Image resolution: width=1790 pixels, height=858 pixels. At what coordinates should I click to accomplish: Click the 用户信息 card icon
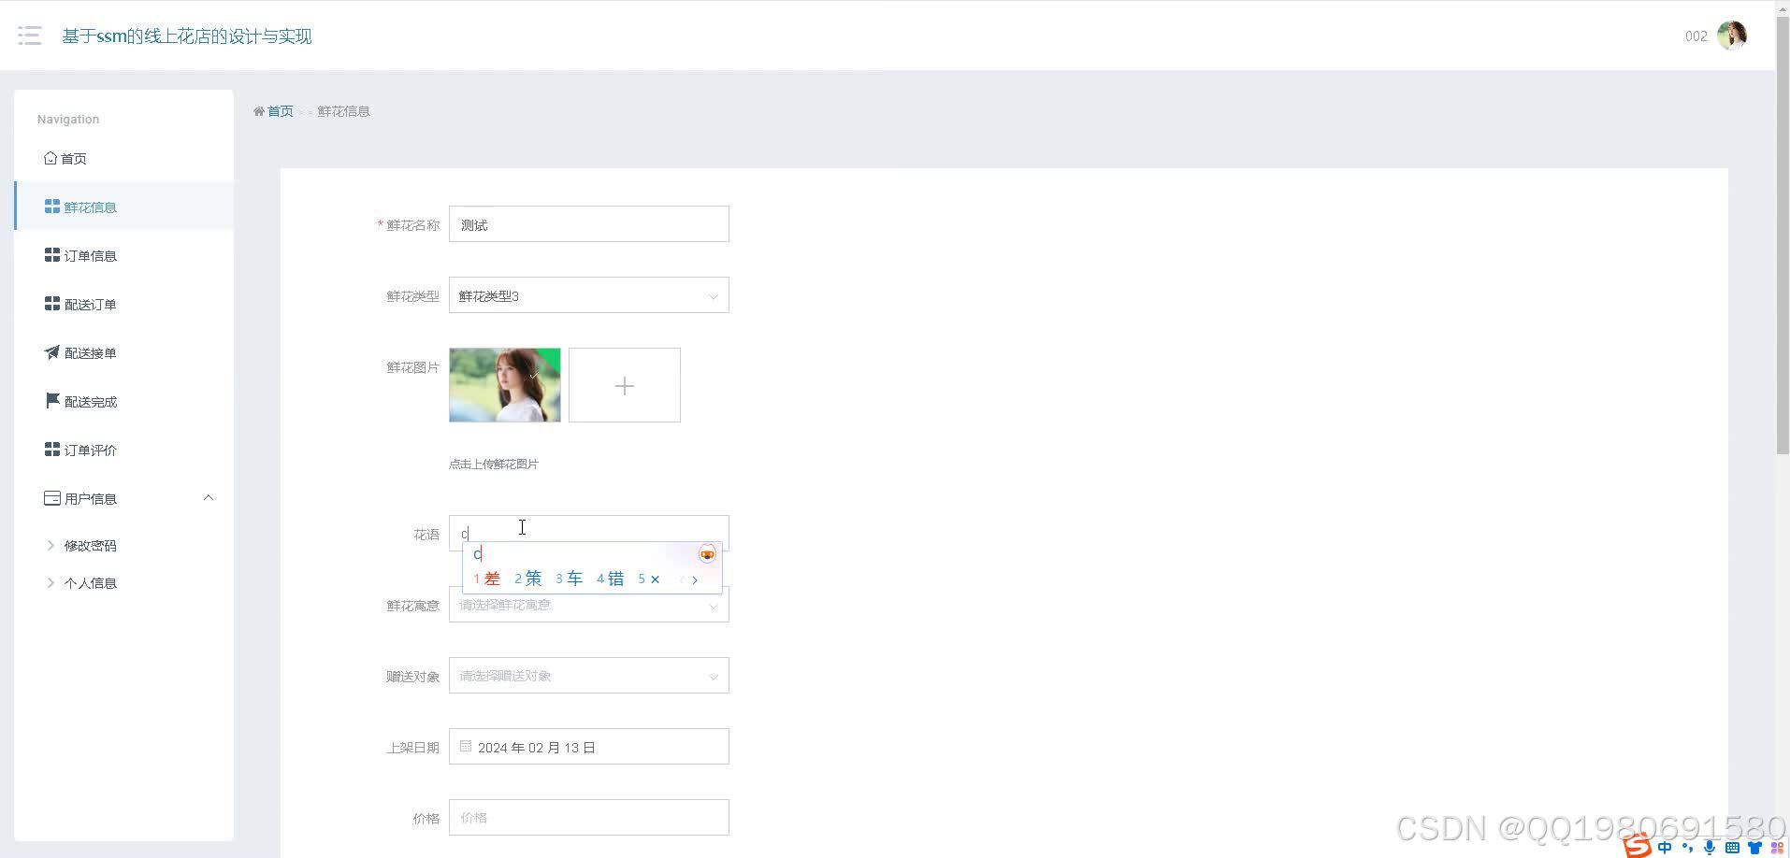(52, 498)
